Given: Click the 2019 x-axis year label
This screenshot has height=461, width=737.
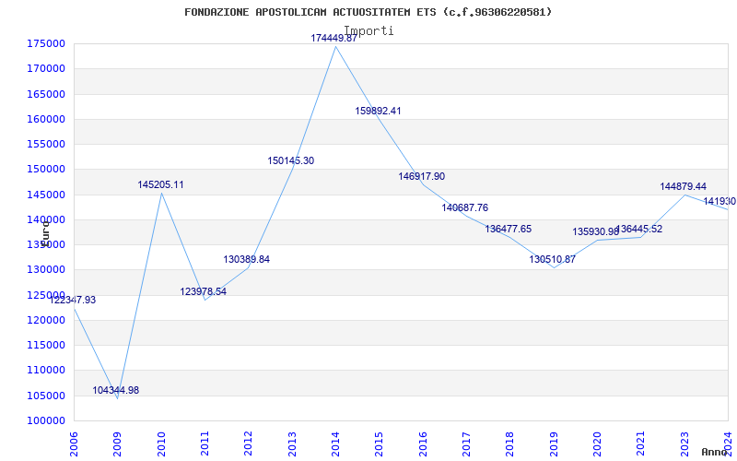Looking at the screenshot, I should [x=554, y=443].
